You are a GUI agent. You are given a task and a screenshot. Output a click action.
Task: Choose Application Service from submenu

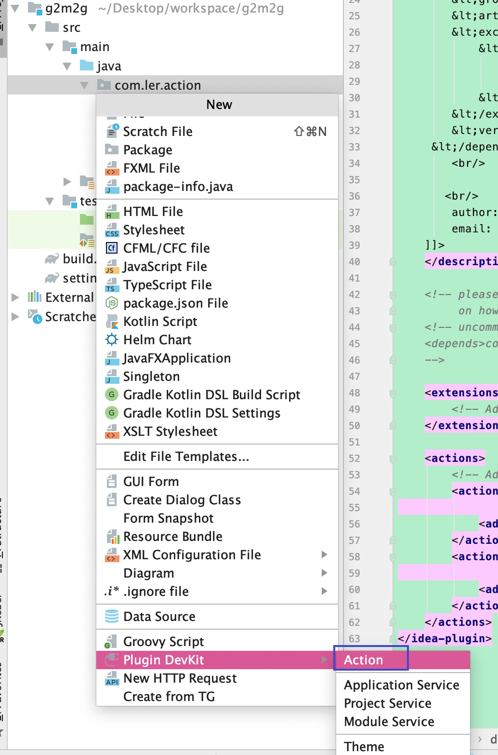coord(402,685)
